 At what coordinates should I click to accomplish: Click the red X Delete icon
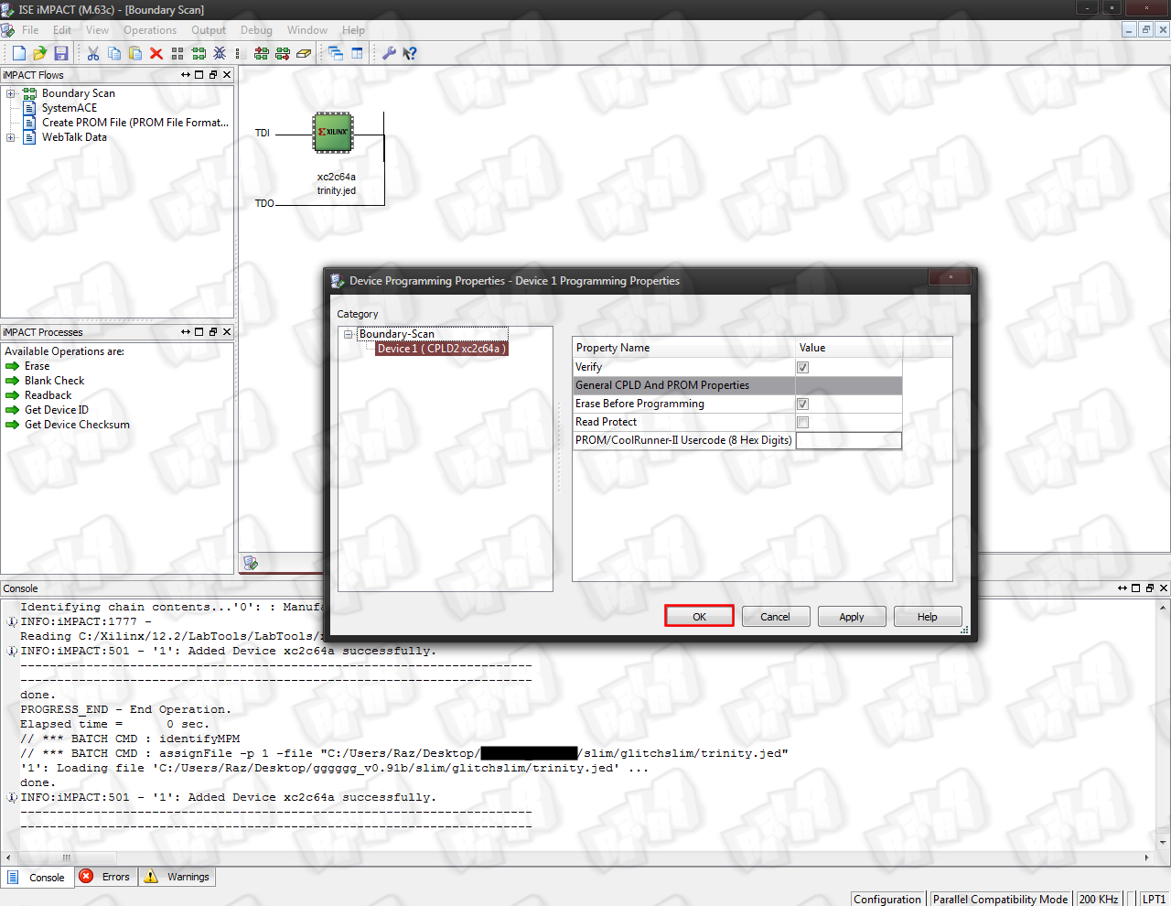156,53
